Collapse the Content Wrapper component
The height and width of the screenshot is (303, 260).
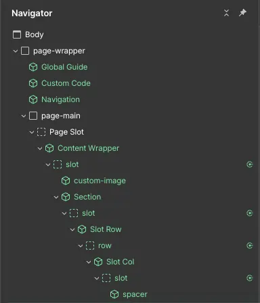pyautogui.click(x=40, y=148)
